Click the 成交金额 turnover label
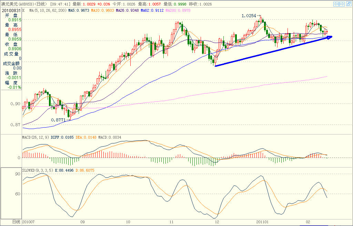 [11, 64]
